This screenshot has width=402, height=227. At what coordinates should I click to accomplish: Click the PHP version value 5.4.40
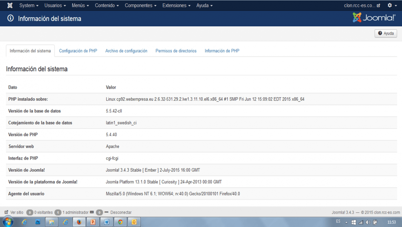coord(111,134)
